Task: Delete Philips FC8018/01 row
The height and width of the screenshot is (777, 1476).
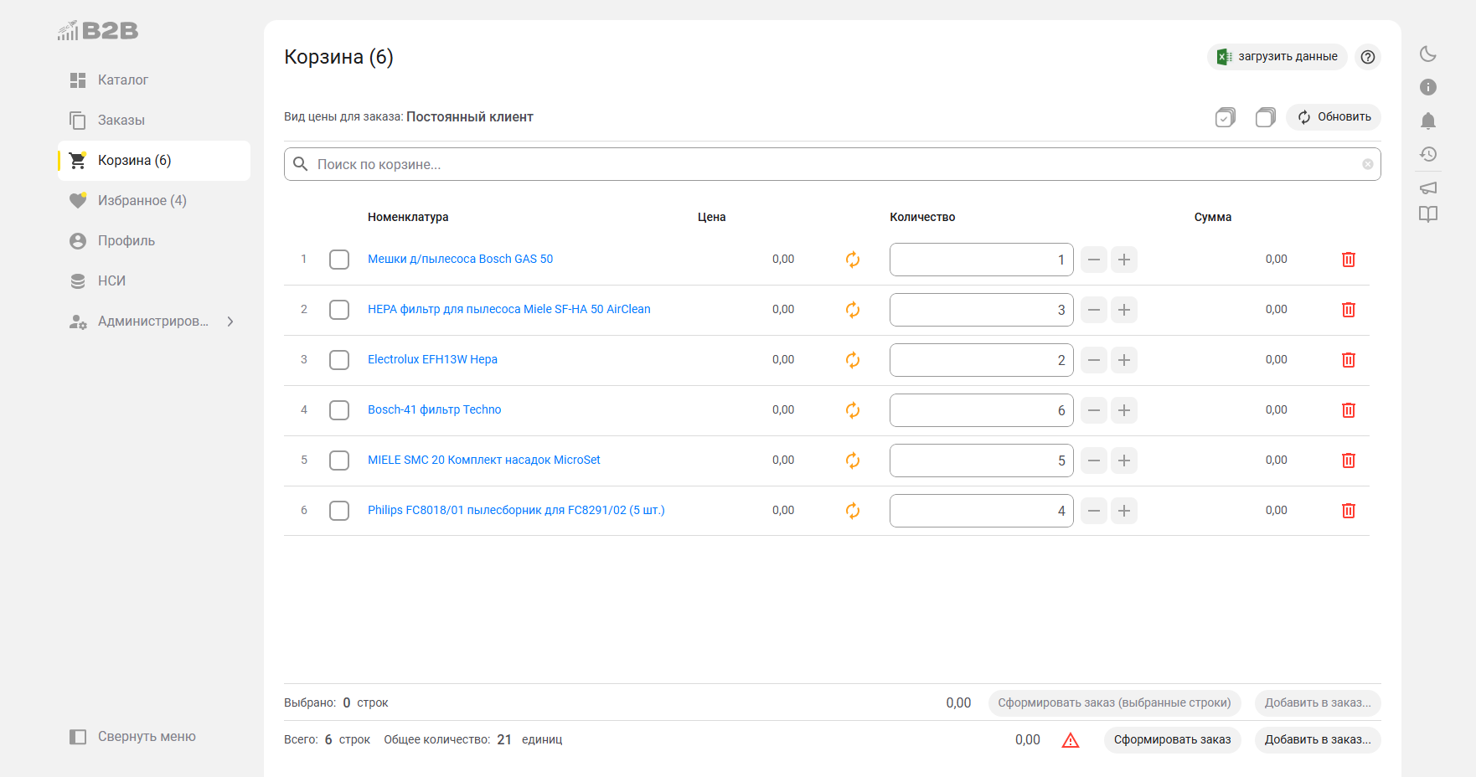Action: [1349, 511]
